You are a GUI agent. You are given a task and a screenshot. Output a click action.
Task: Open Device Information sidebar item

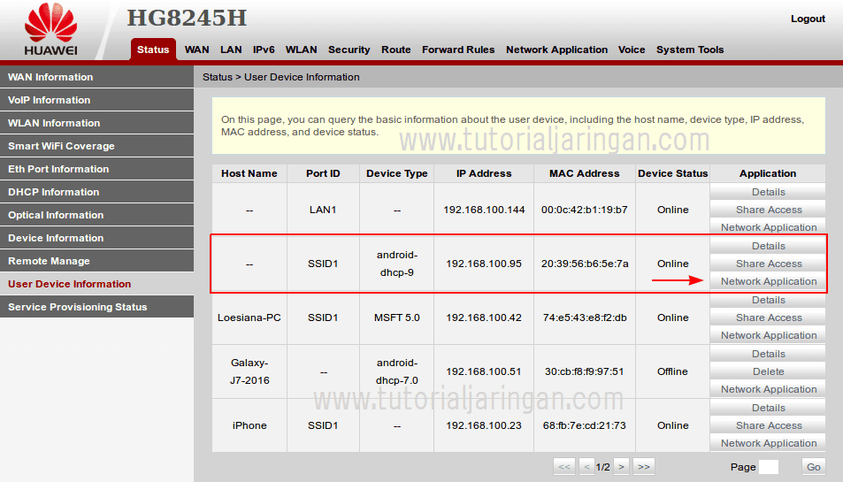96,238
